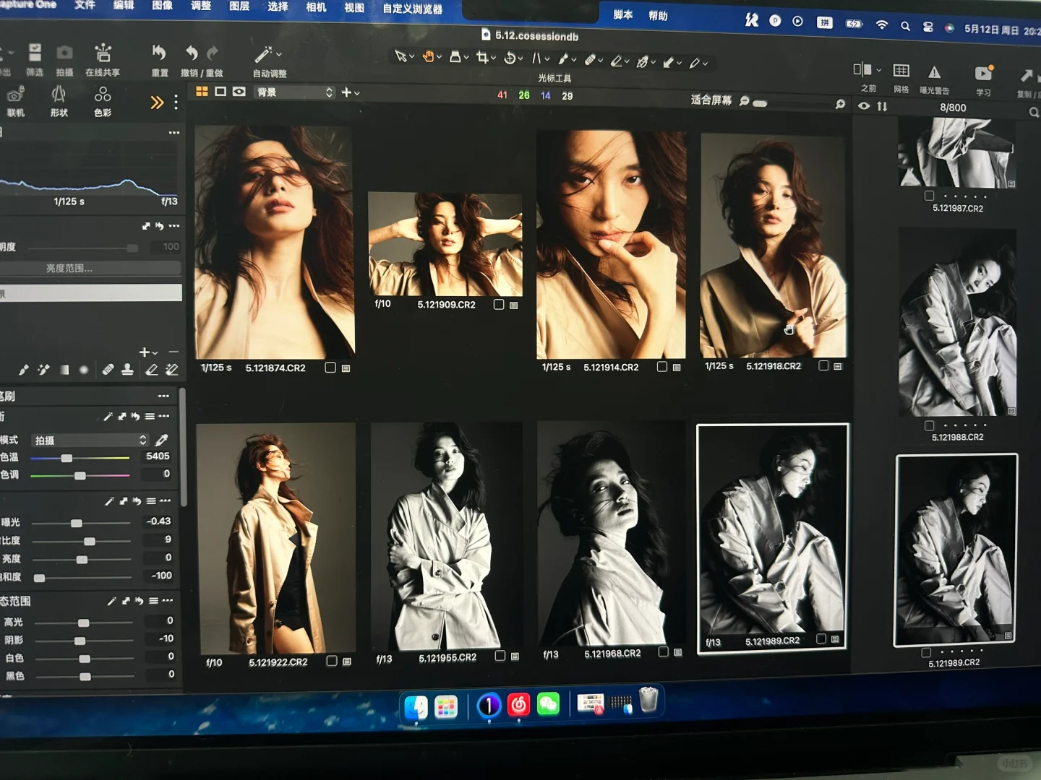Select the 5.121922.CR2 viewer image

coord(275,538)
